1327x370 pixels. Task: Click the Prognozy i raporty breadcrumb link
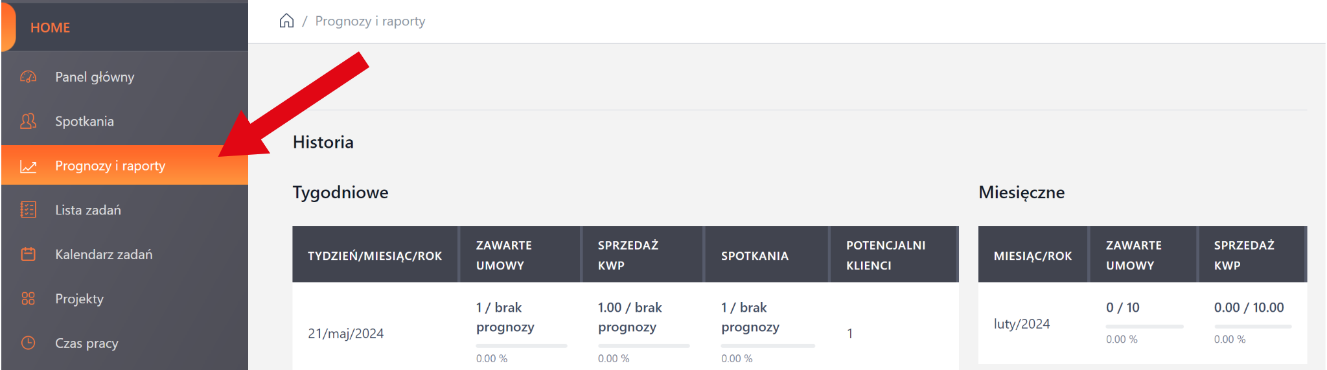tap(370, 21)
